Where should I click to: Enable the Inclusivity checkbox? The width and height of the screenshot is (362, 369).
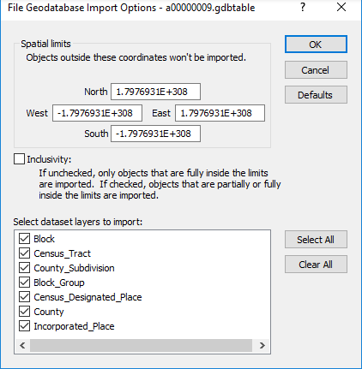pos(19,159)
